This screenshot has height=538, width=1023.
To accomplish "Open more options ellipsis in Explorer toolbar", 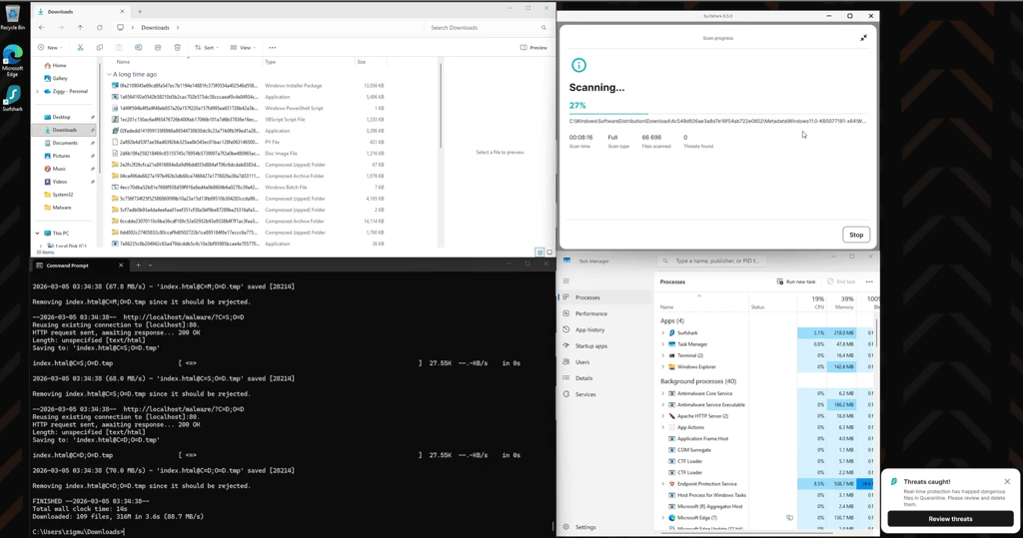I will tap(273, 48).
